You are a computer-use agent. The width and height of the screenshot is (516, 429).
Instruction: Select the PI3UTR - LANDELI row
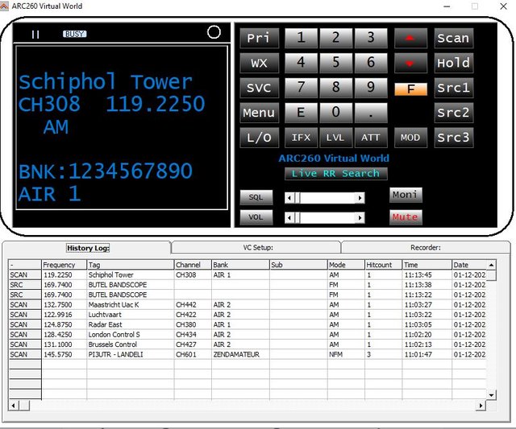(248, 354)
